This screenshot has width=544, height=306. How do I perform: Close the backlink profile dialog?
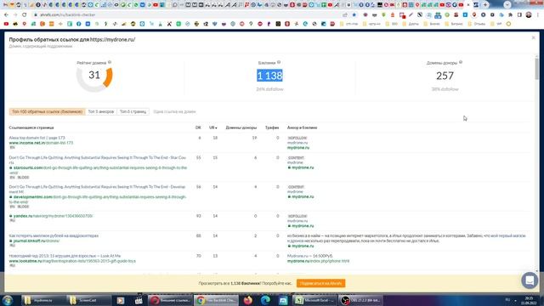[534, 37]
